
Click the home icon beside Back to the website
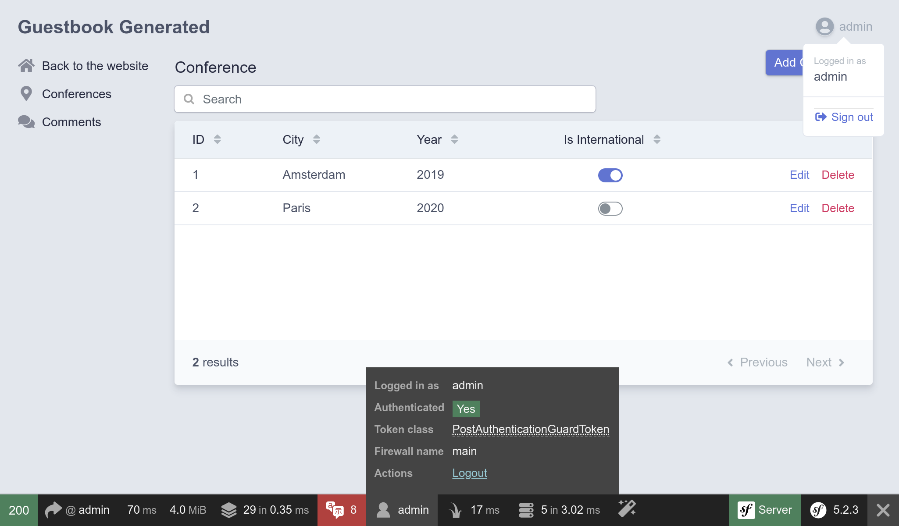click(x=26, y=66)
